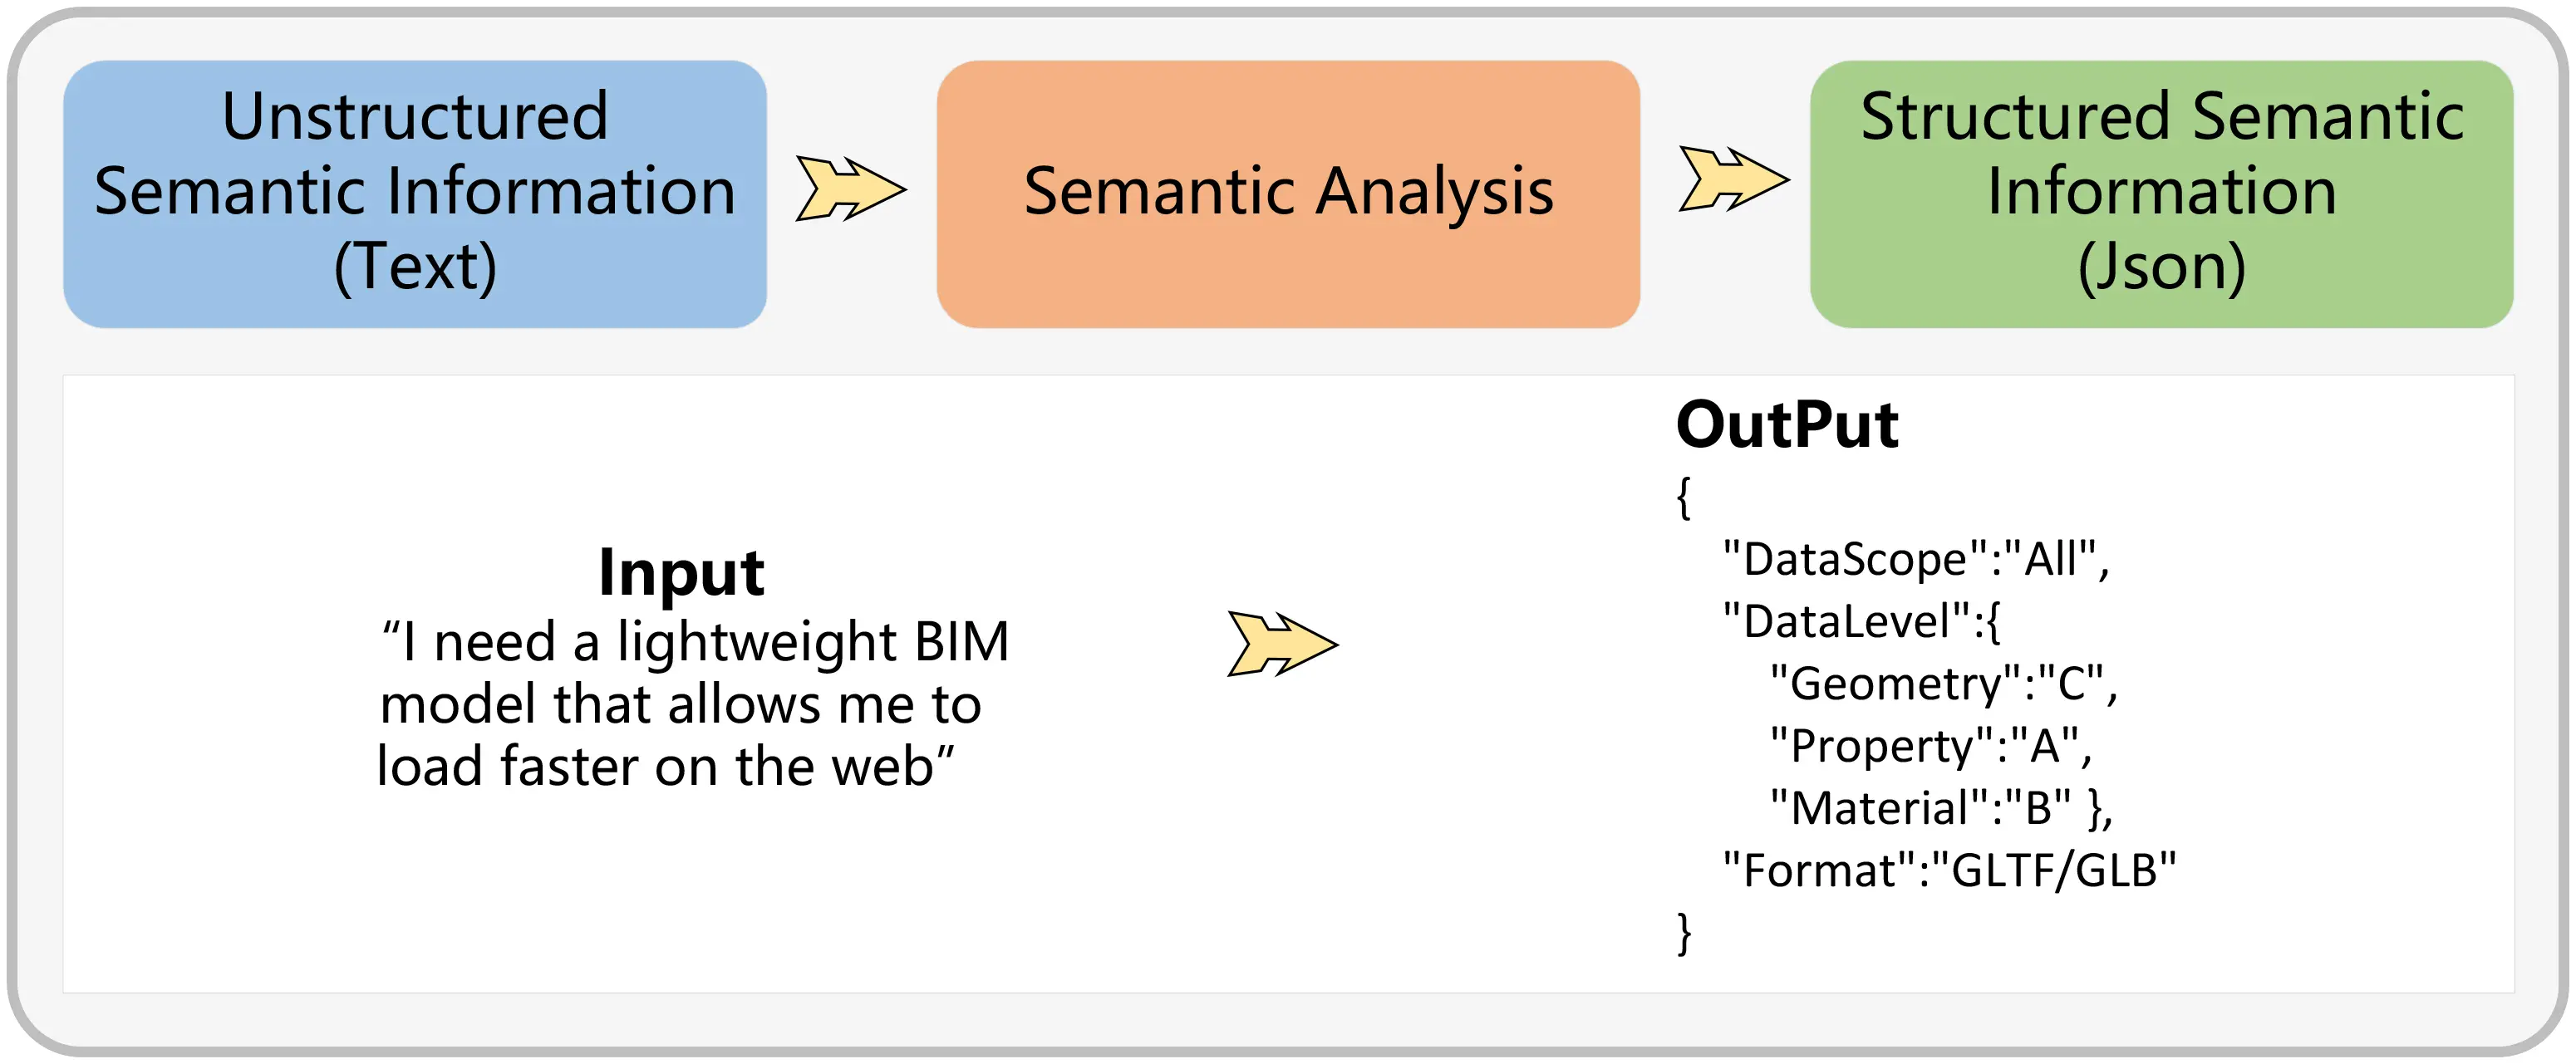Click the bold Input heading
The image size is (2576, 1064).
point(681,572)
